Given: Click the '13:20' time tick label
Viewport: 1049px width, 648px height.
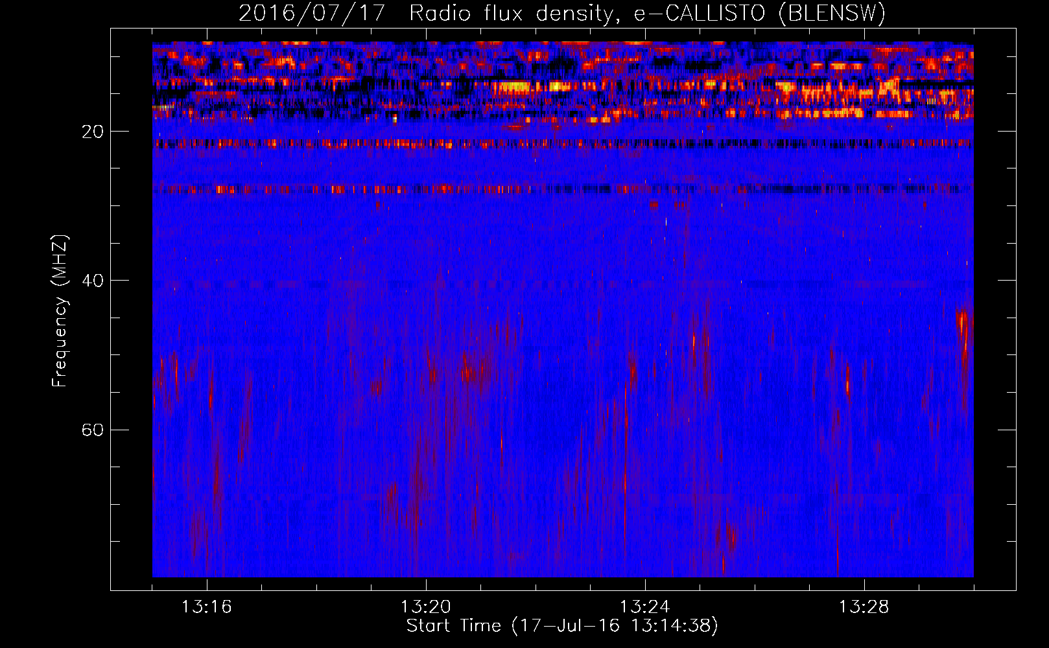Looking at the screenshot, I should pos(426,607).
